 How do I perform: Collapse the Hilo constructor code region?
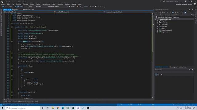12,42
